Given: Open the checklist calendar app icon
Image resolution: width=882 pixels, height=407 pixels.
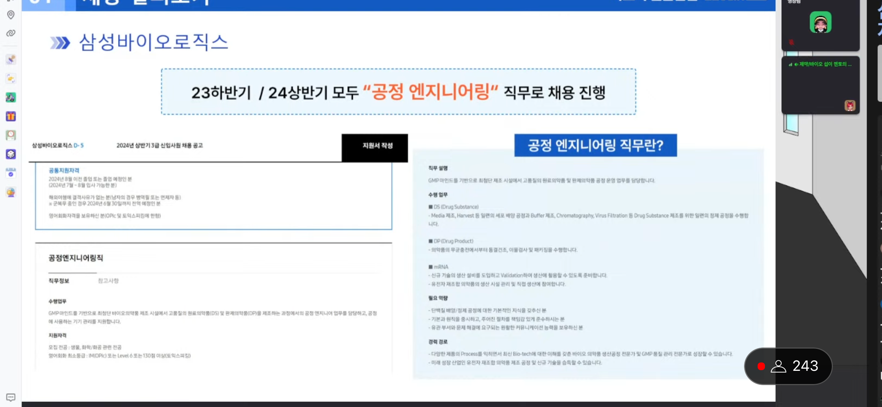Looking at the screenshot, I should pyautogui.click(x=11, y=173).
